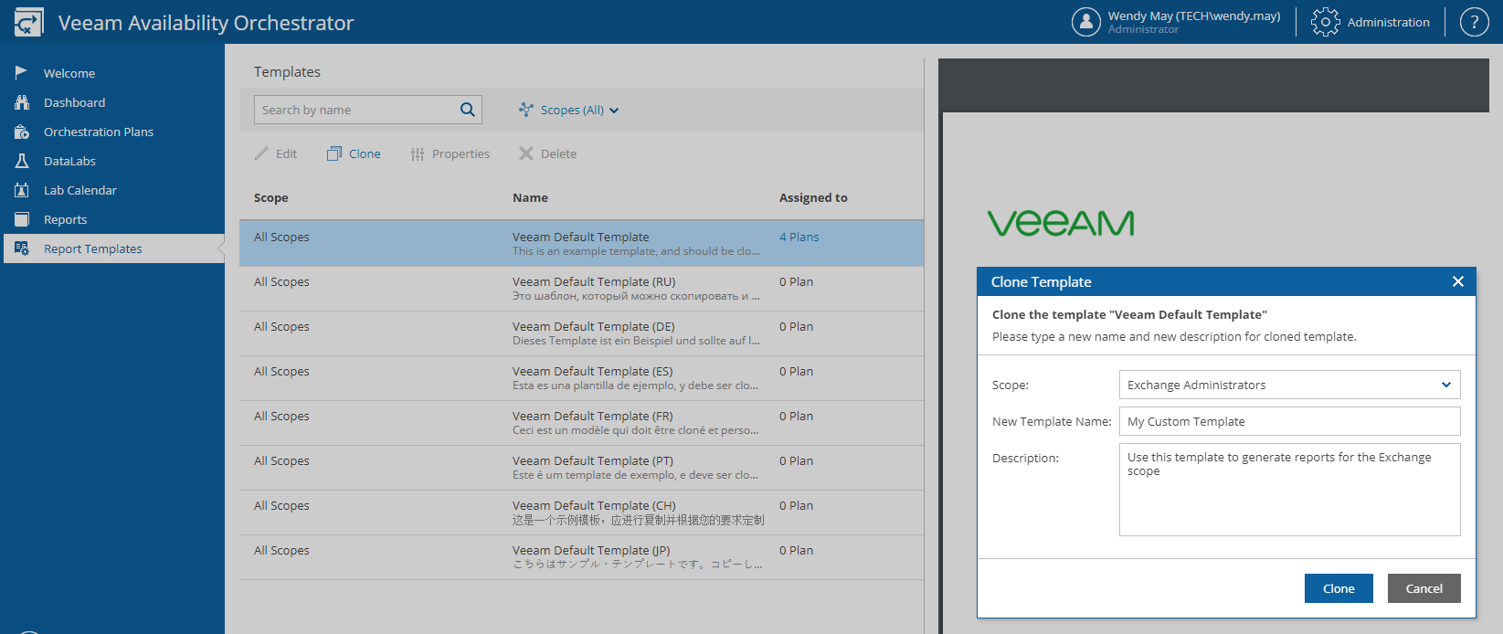Select Veeam Default Template (JP) row
Image resolution: width=1503 pixels, height=634 pixels.
point(581,557)
